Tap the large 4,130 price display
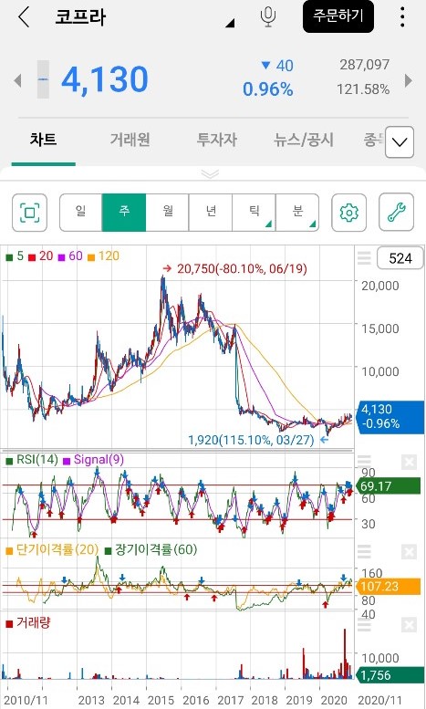Image resolution: width=426 pixels, height=709 pixels. pos(105,79)
